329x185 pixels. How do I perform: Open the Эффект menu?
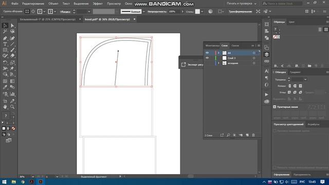tap(98, 4)
